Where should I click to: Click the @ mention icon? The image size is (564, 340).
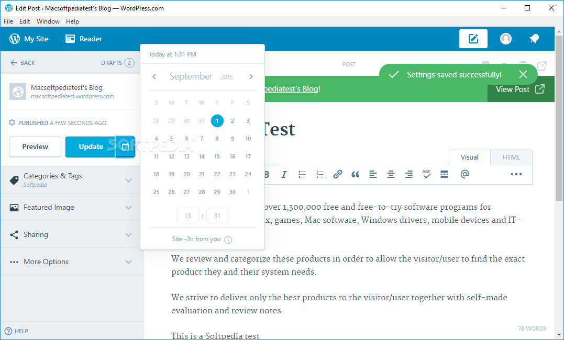(465, 174)
